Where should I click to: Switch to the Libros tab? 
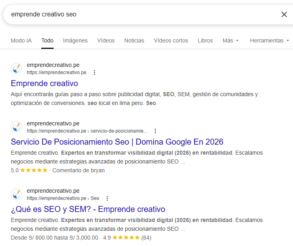[x=205, y=40]
